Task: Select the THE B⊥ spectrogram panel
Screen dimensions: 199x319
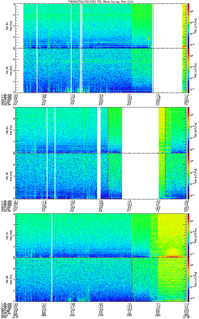Action: click(101, 235)
